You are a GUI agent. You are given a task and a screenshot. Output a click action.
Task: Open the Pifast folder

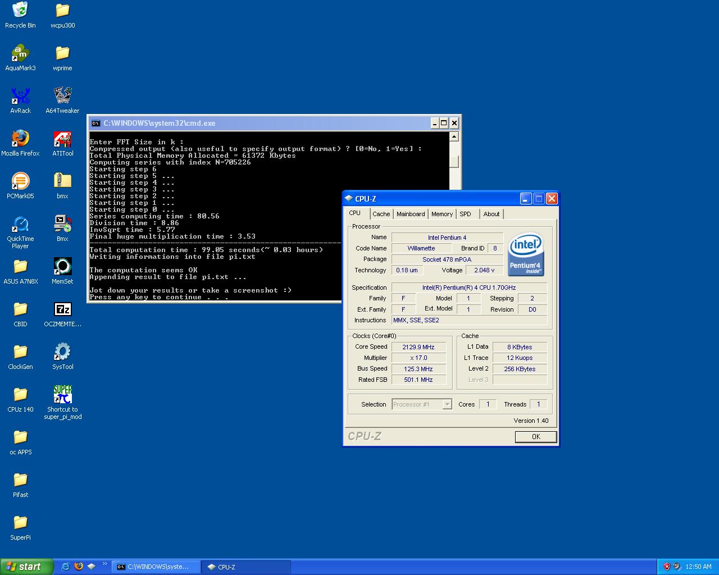point(20,485)
